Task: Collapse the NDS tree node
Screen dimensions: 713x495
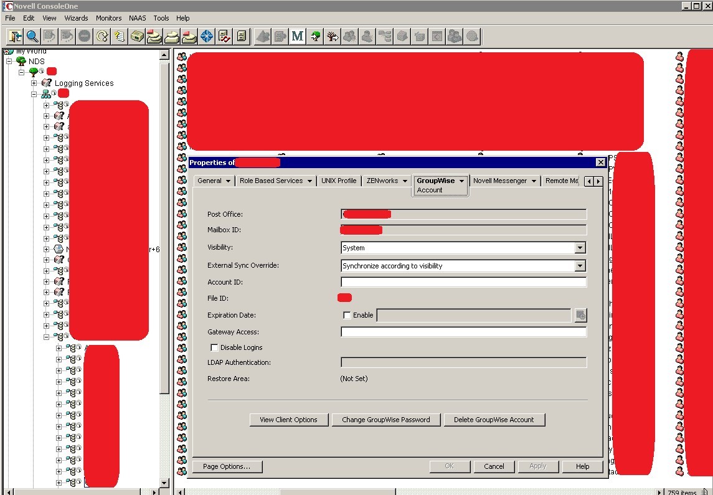Action: 9,61
